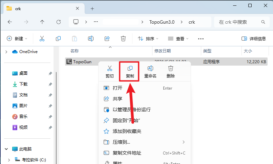Click the chevron after TopoGun3.0 in the path
273x164 pixels.
pos(182,22)
